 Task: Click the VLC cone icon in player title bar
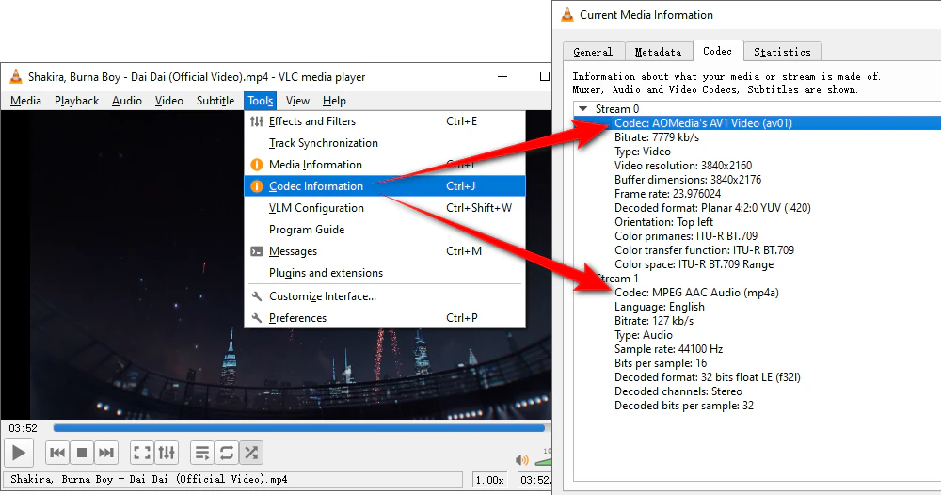click(16, 77)
